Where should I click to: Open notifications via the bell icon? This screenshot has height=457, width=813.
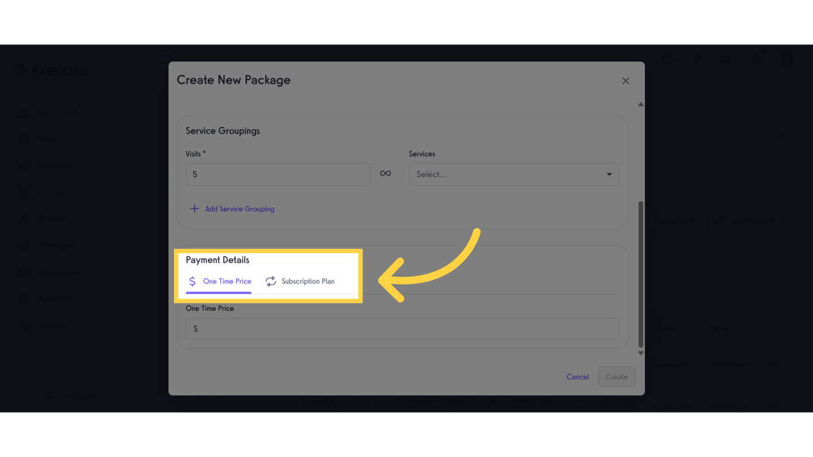(756, 60)
